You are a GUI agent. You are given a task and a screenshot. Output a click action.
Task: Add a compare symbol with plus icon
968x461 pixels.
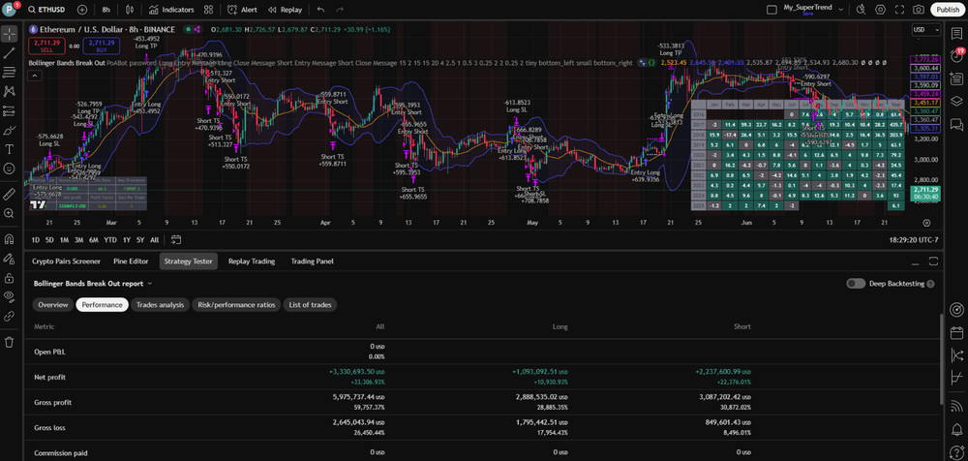pos(82,10)
